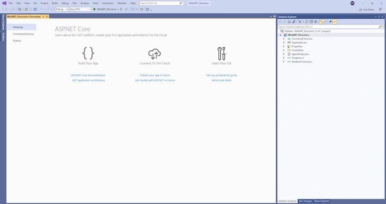Screen dimensions: 386x204
Task: Click the feedback icon beside Live Share
Action: coord(381,10)
